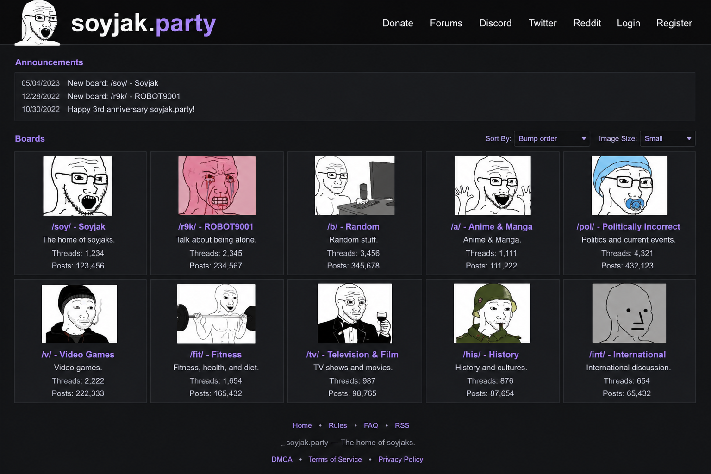Select the tuxedo wine glass /tv/ image
This screenshot has width=711, height=474.
click(355, 313)
